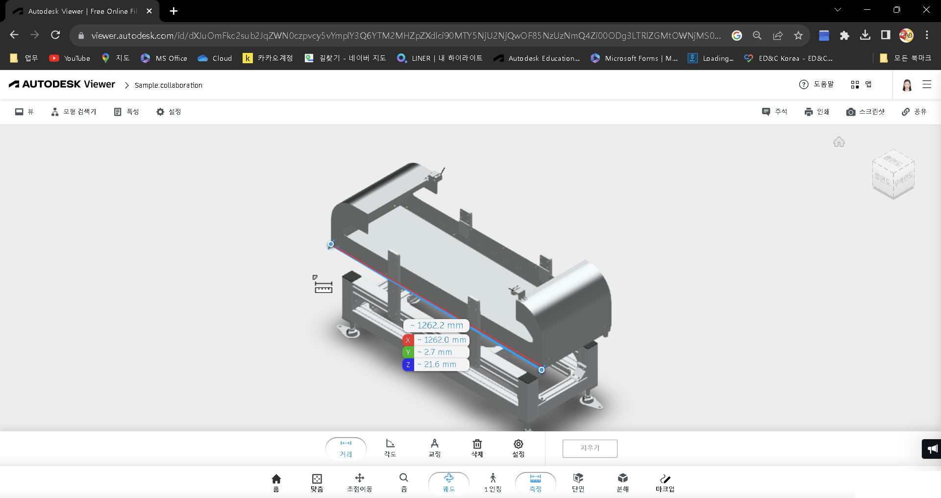Toggle the 주석 comments panel

774,112
